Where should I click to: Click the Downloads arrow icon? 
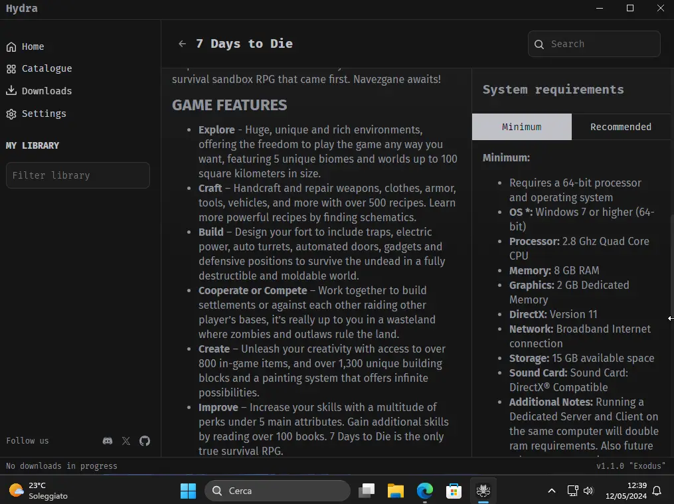[11, 91]
